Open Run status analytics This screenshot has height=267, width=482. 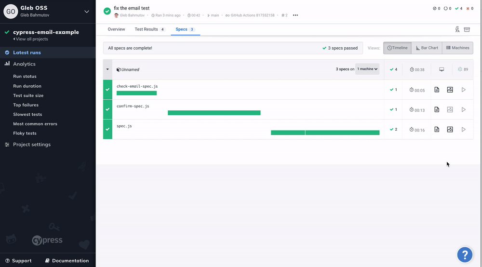(x=25, y=76)
